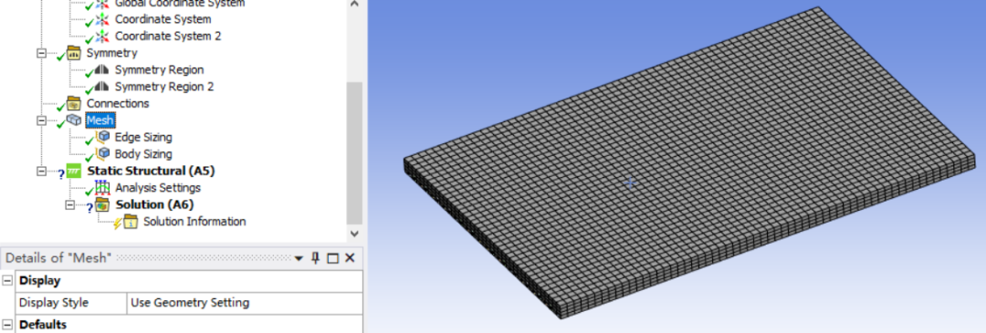Collapse the Defaults section in Details
The height and width of the screenshot is (333, 986).
coord(7,325)
